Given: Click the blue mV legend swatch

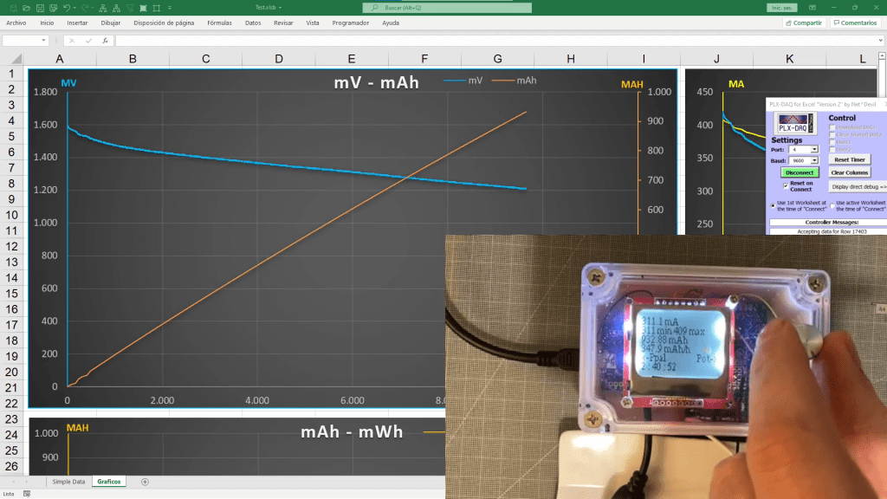Looking at the screenshot, I should [455, 81].
